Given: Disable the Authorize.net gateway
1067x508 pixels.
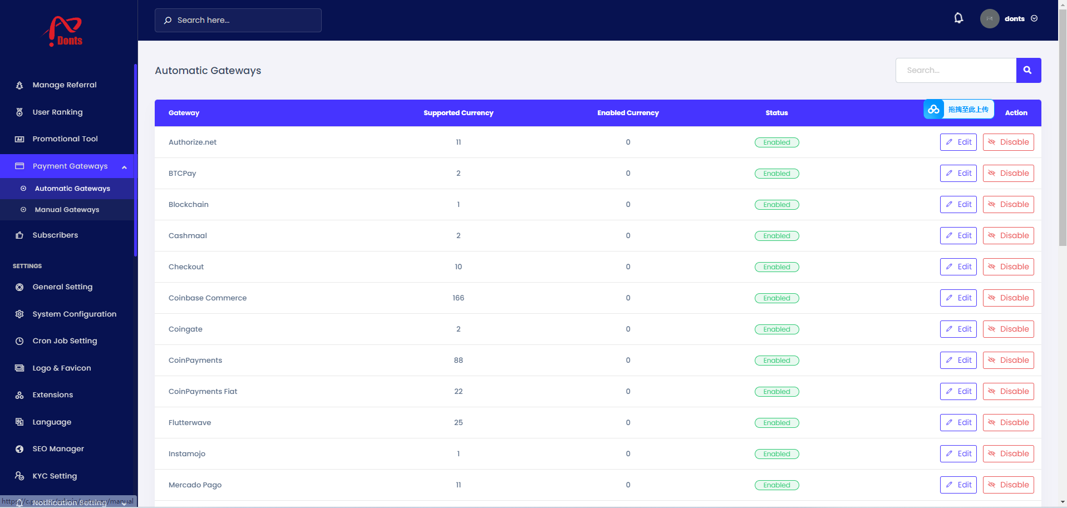Looking at the screenshot, I should [x=1009, y=142].
